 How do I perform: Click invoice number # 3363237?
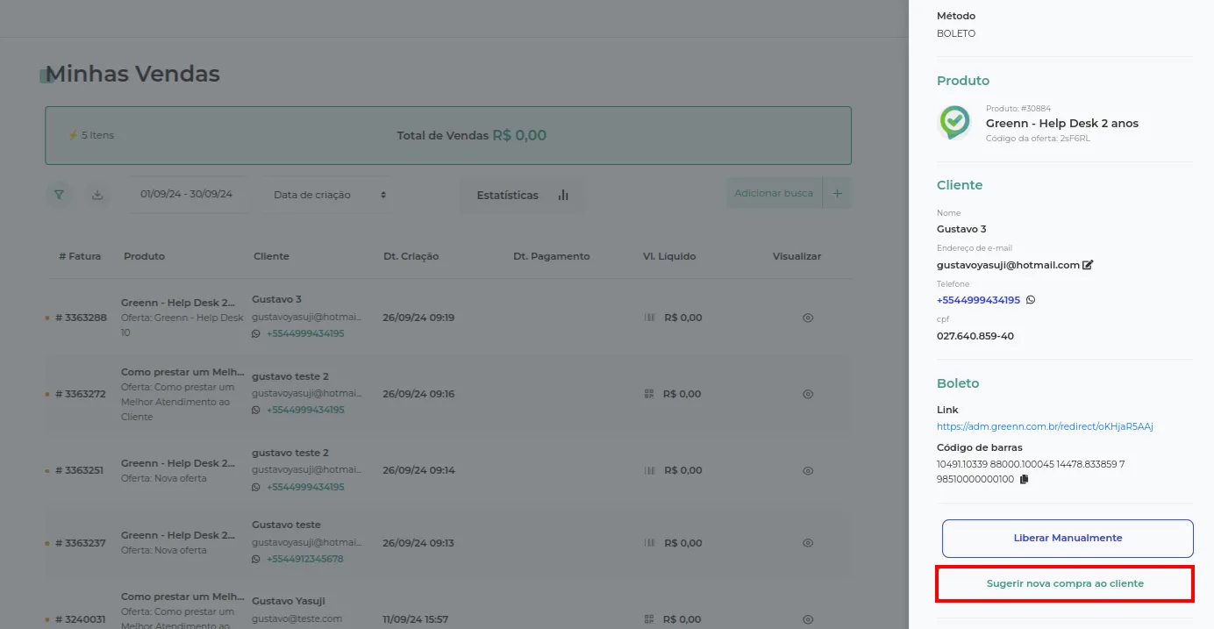click(81, 543)
